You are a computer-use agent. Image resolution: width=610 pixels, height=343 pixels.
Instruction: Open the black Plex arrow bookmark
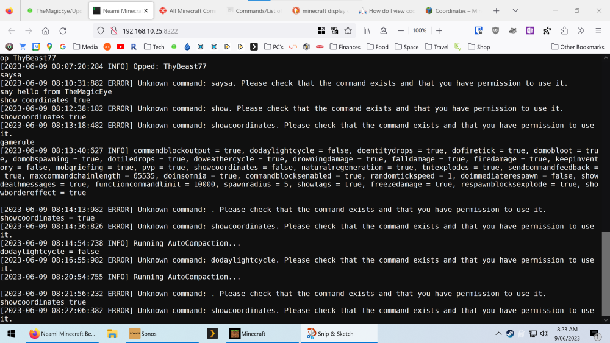coord(254,47)
